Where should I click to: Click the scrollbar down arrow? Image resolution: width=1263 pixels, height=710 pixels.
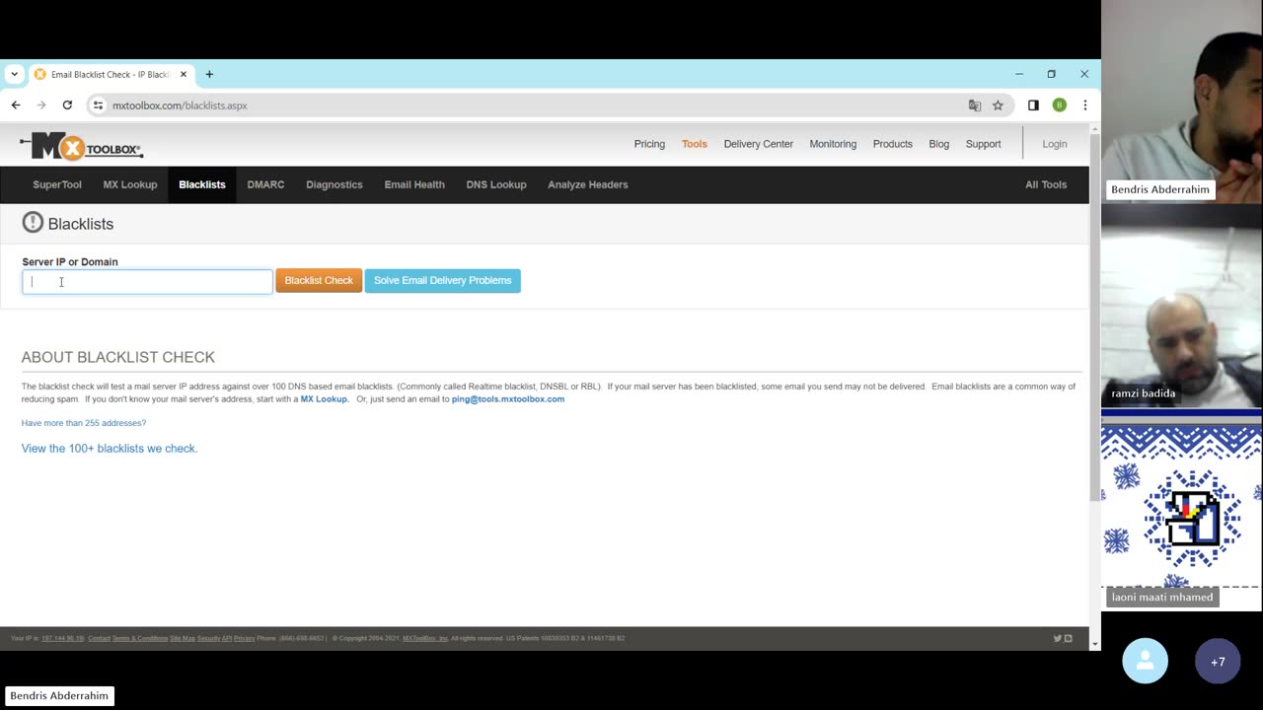pos(1094,643)
